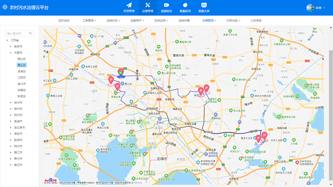The width and height of the screenshot is (333, 187).
Task: Select the 运维管理 wrench icon
Action: [x=147, y=5]
